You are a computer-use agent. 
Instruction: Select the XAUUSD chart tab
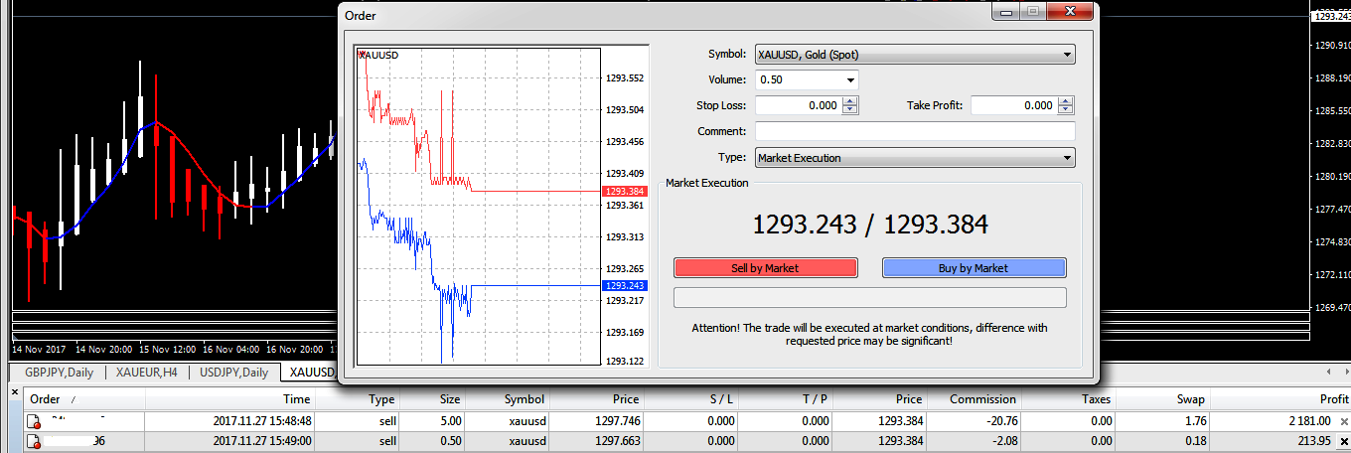tap(310, 373)
